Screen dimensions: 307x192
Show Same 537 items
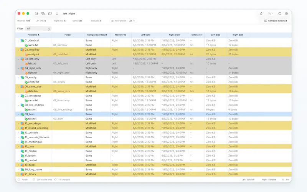click(x=78, y=21)
